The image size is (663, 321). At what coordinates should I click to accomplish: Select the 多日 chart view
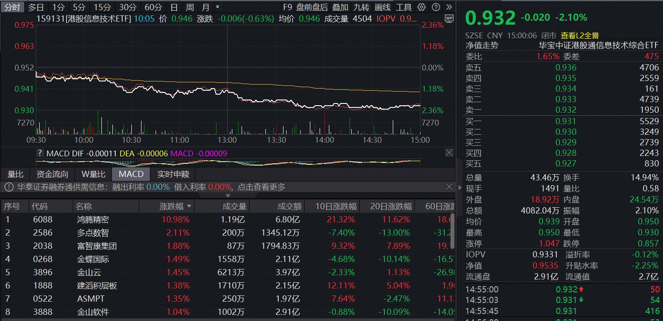36,7
